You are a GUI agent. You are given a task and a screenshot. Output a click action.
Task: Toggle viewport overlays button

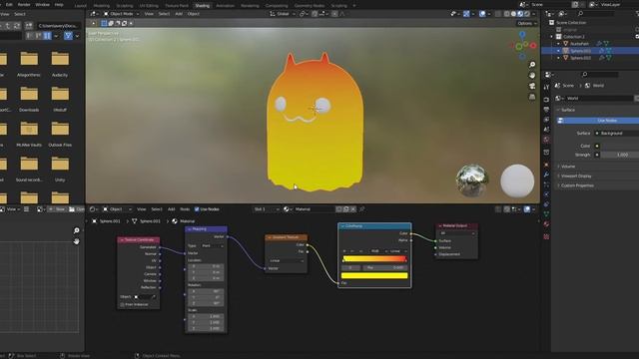click(x=482, y=14)
